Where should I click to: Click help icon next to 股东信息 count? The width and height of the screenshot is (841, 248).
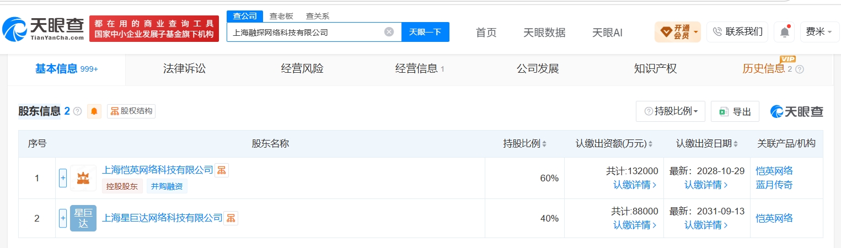[x=77, y=111]
